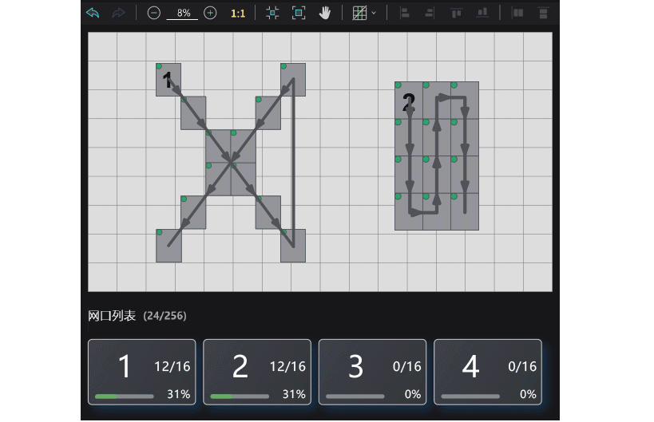Click the cabinet labeled 2 on canvas
Image resolution: width=654 pixels, height=422 pixels.
[x=409, y=101]
